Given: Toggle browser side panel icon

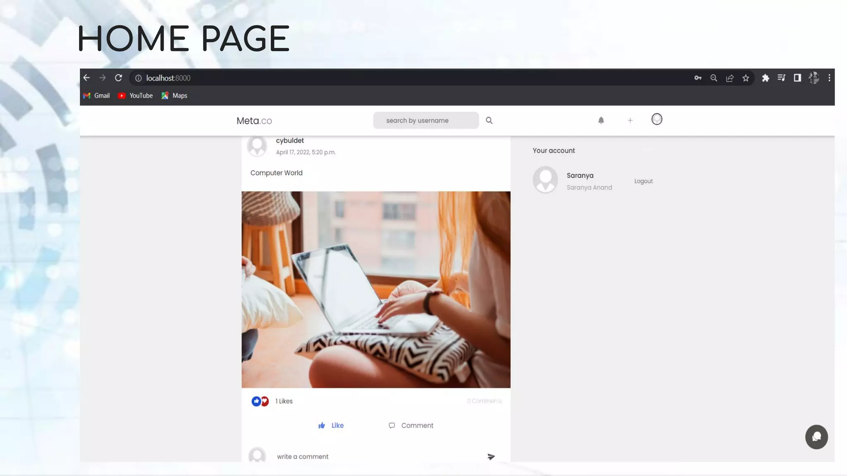Looking at the screenshot, I should click(x=797, y=78).
